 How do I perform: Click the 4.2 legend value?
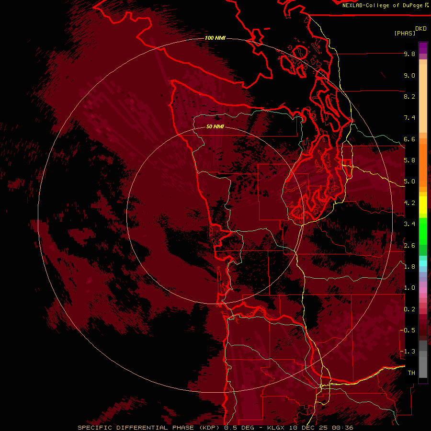point(409,203)
